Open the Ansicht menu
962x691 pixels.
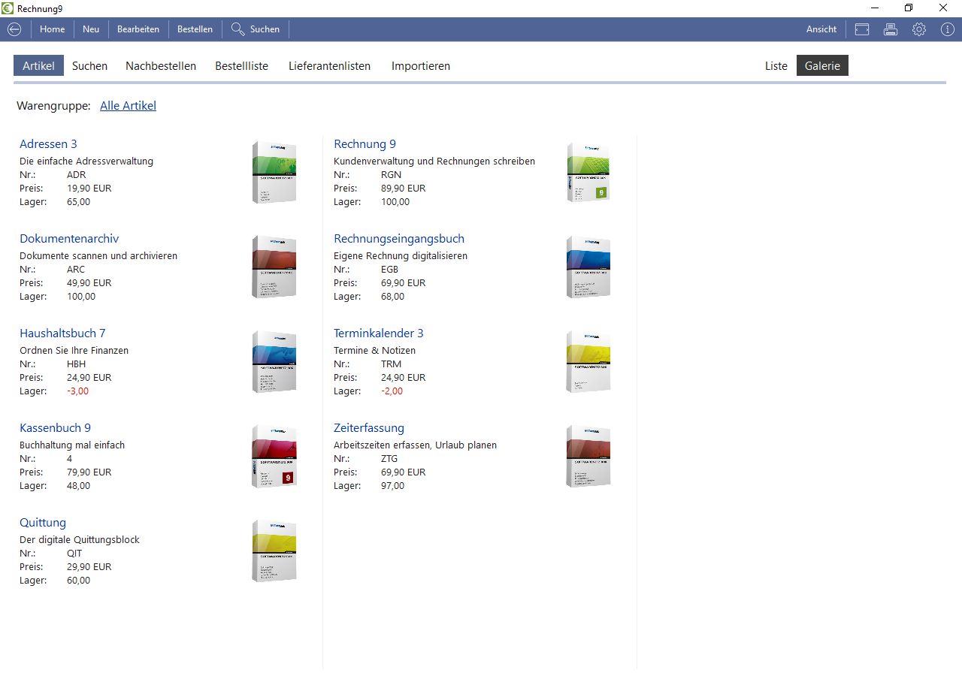pos(821,29)
